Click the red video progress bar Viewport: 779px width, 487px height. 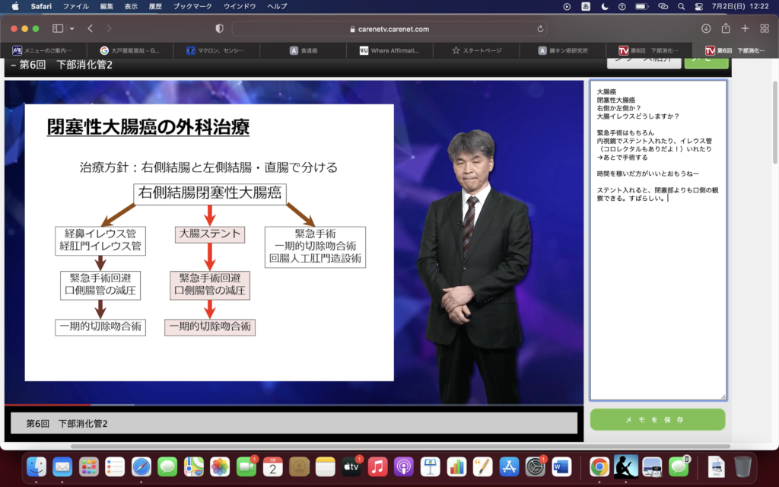tap(46, 405)
